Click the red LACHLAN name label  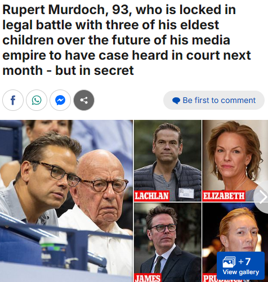(x=151, y=196)
